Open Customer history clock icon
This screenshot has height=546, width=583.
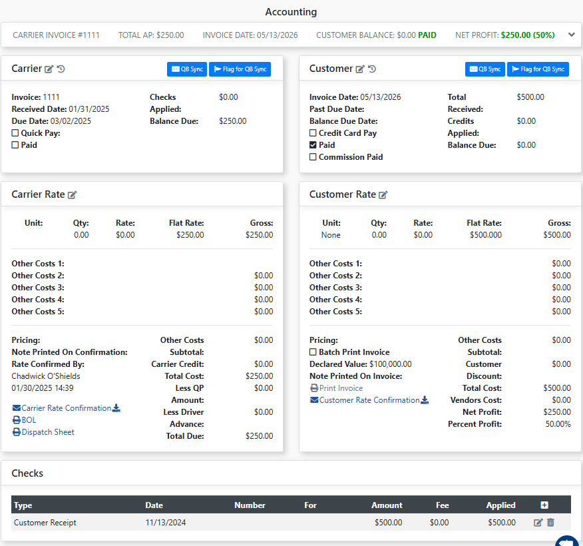(372, 69)
